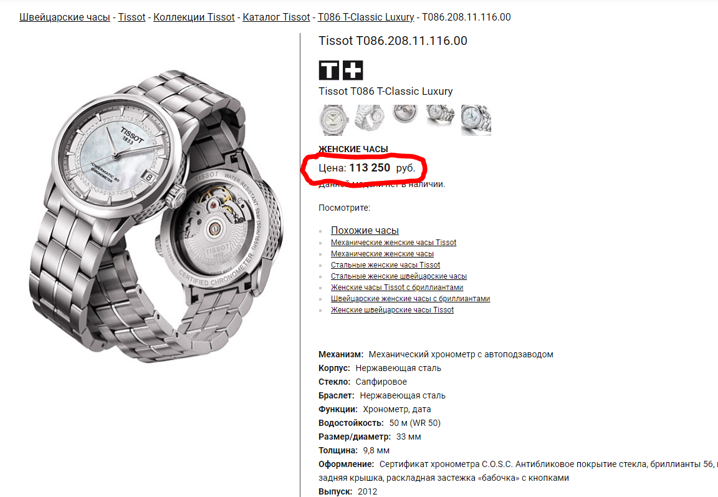
Task: Open Женские часы Tissot с бриллиантами link
Action: (x=397, y=287)
